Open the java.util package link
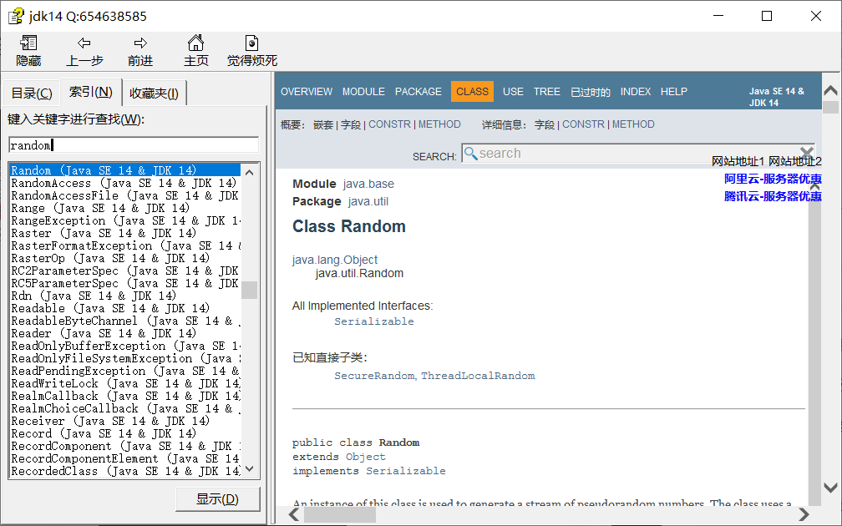This screenshot has height=526, width=842. pos(368,201)
